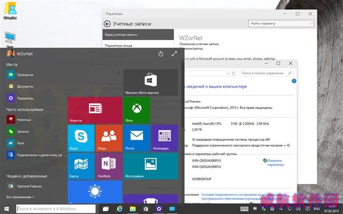
Task: Launch Paint from frequently used list
Action: tap(16, 143)
